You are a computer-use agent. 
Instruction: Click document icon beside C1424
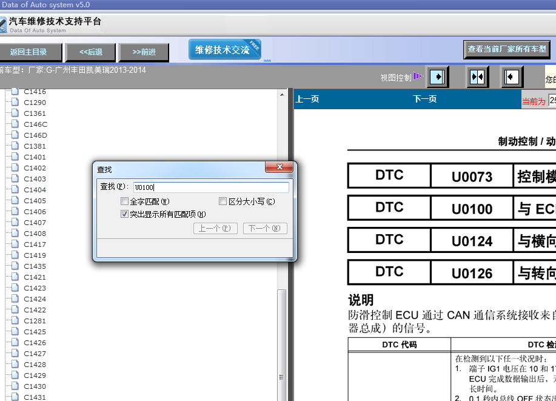click(15, 299)
